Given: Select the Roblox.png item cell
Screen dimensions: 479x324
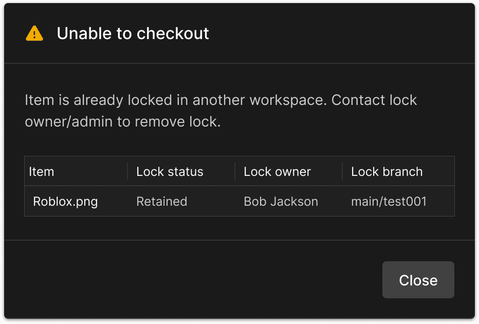Looking at the screenshot, I should [65, 202].
